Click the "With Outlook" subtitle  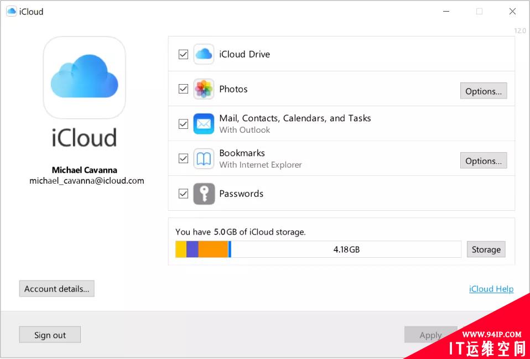245,130
